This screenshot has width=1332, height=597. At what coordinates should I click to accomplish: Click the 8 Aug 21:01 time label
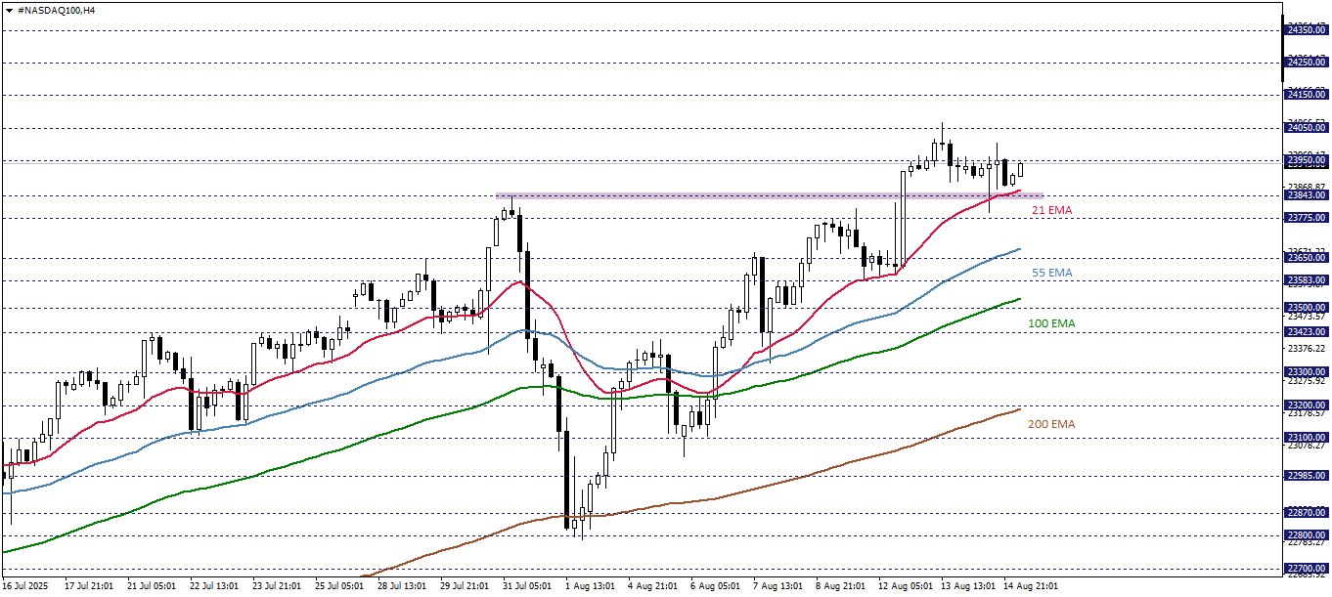(x=840, y=586)
